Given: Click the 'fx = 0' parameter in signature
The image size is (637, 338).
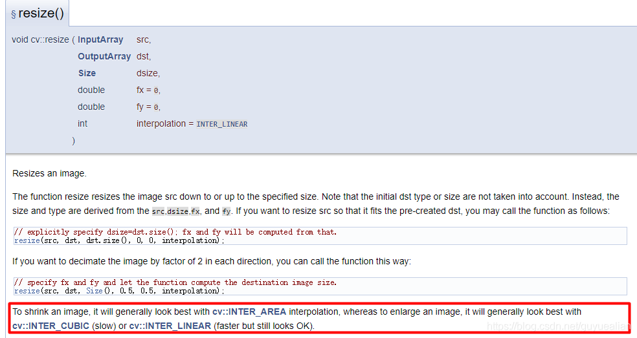Looking at the screenshot, I should coord(148,90).
